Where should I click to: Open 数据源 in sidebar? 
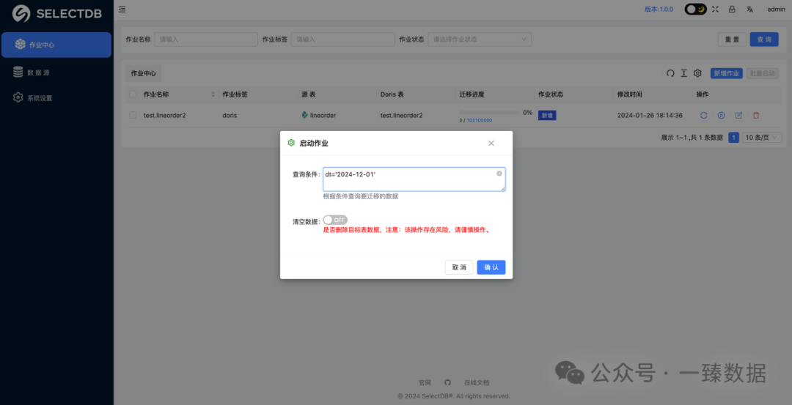(x=56, y=73)
